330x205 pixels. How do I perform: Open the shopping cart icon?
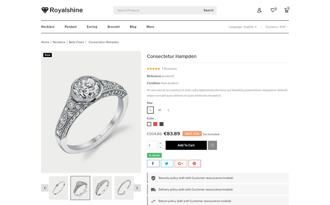286,10
